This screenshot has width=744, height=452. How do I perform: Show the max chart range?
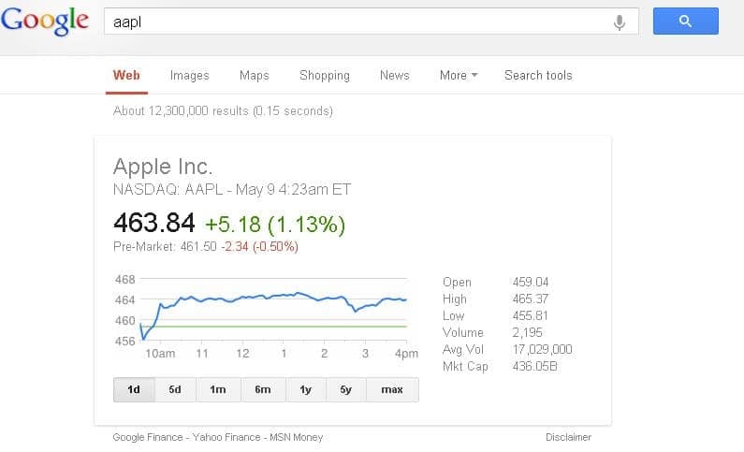pos(392,389)
